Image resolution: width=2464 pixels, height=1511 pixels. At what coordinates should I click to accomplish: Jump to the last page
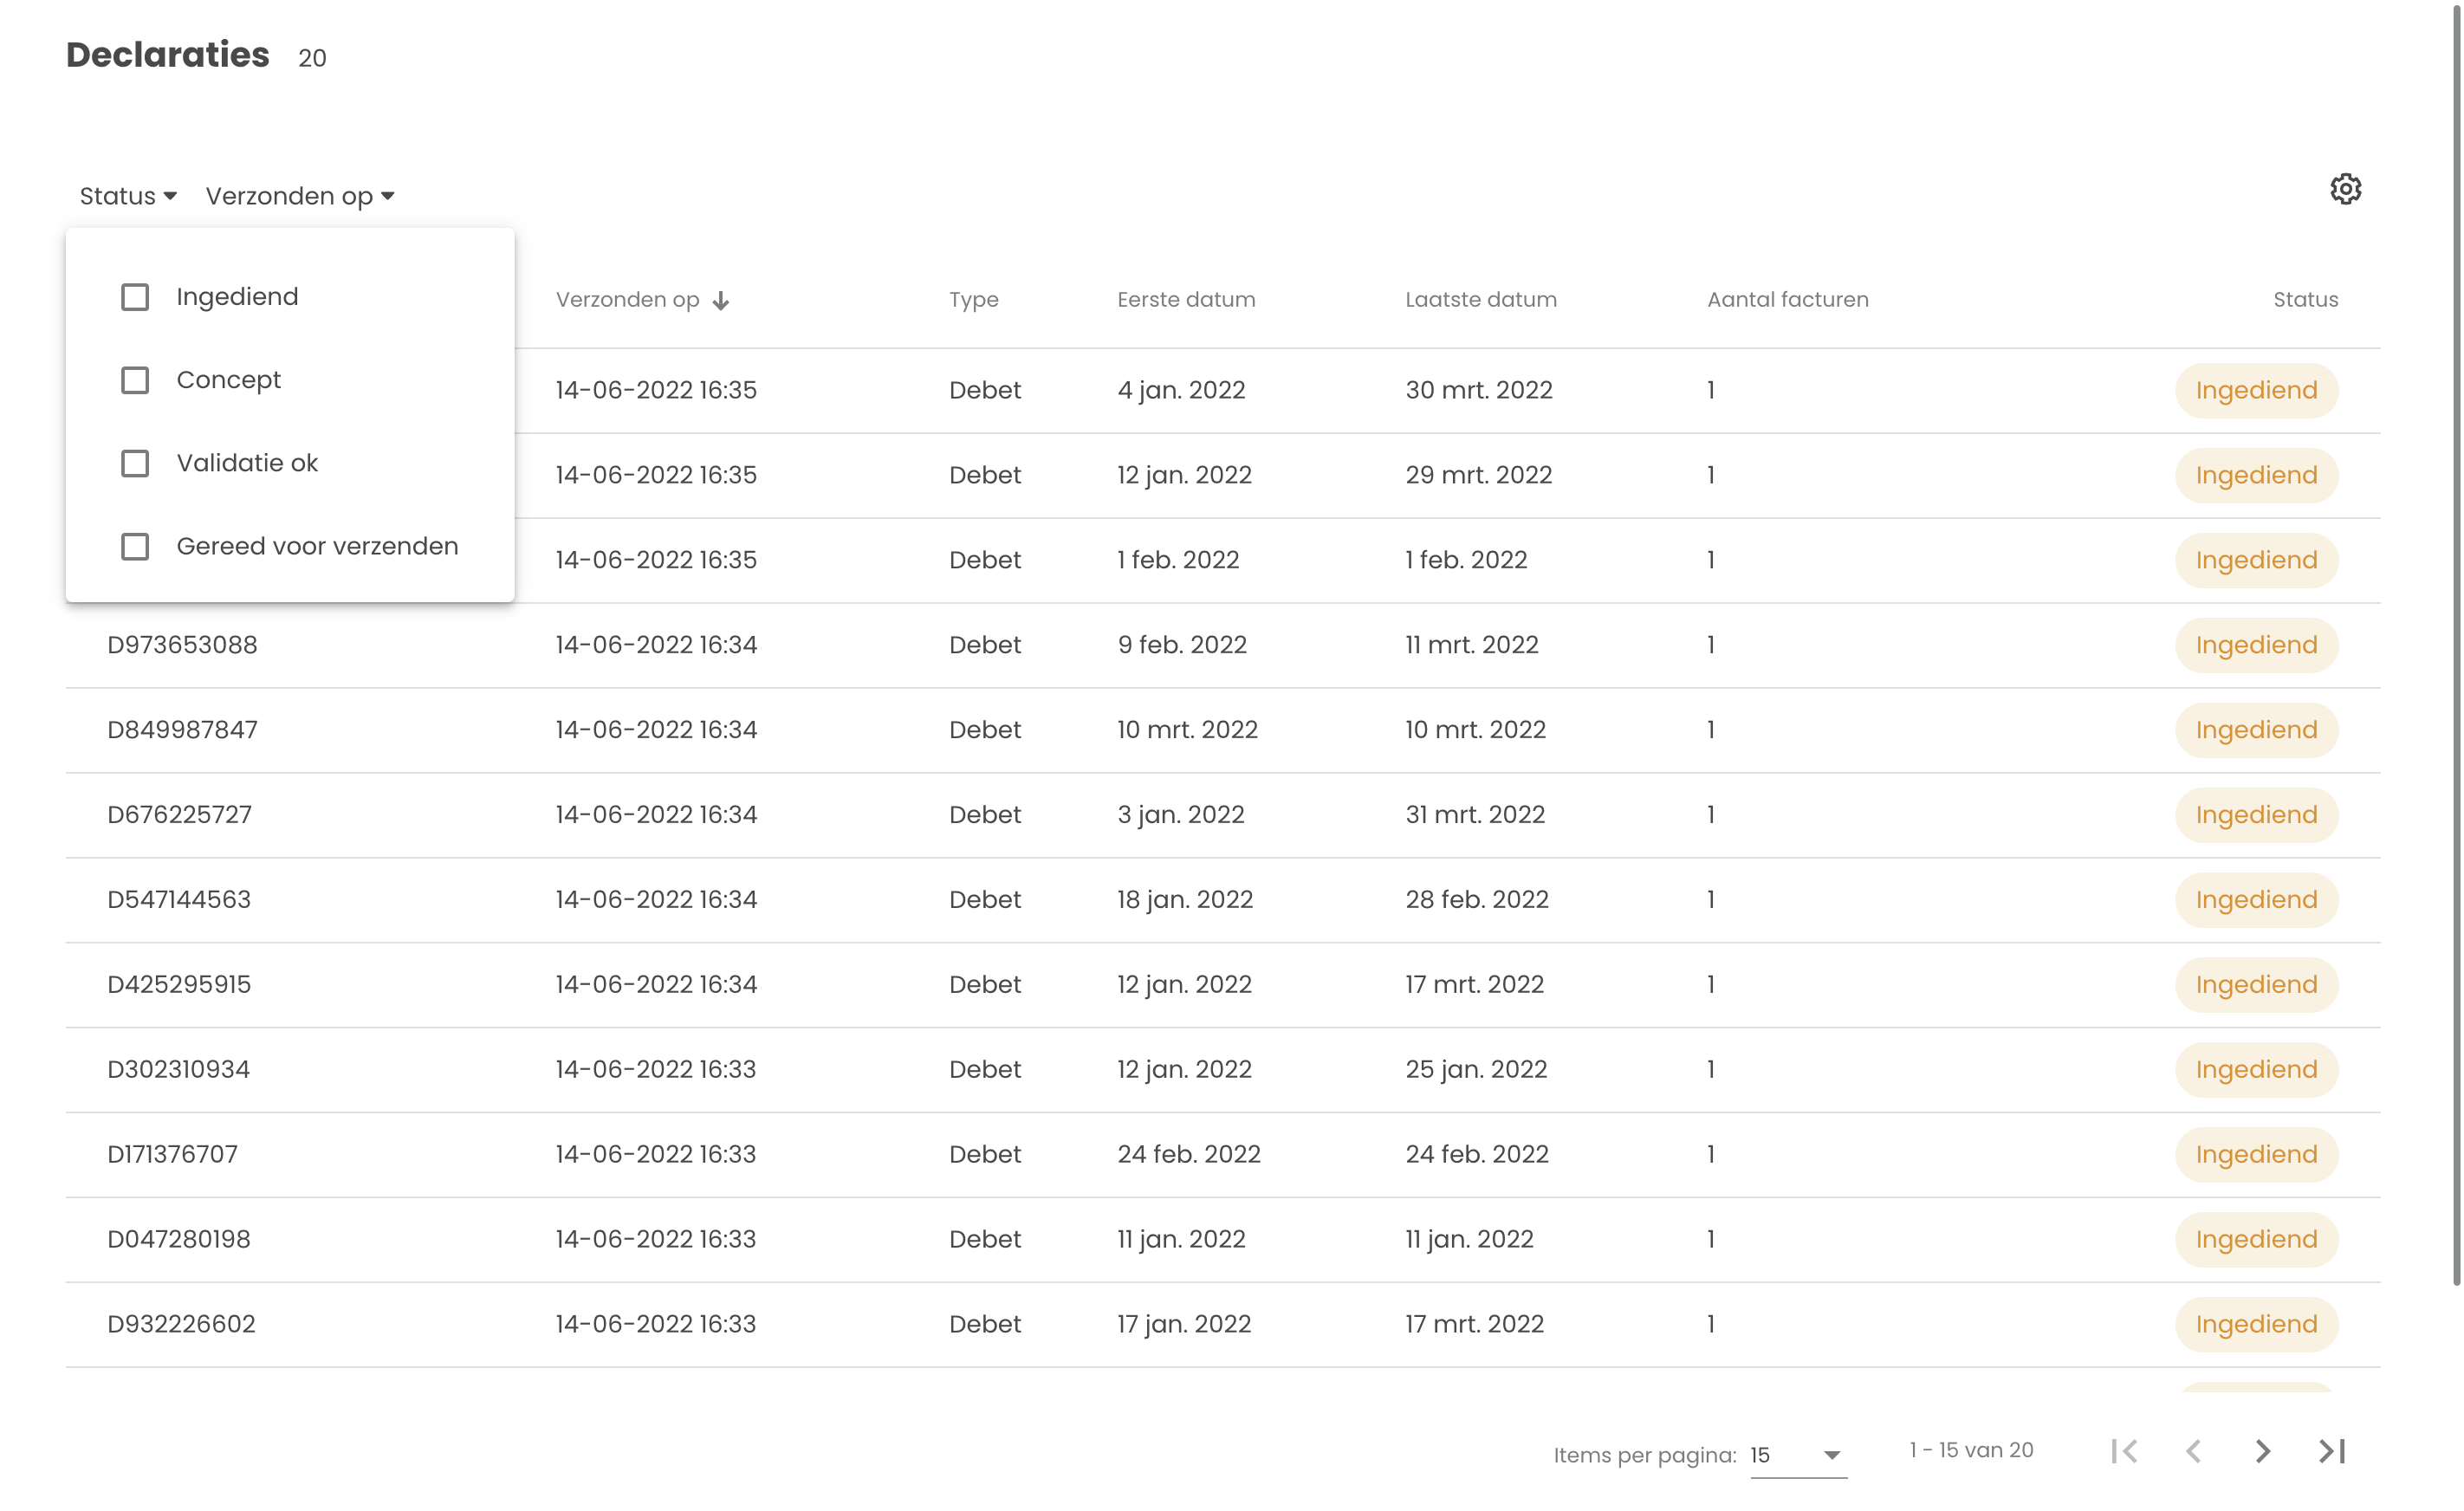tap(2332, 1451)
